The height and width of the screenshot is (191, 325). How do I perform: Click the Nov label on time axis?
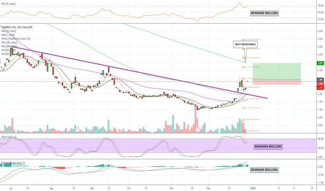pyautogui.click(x=172, y=188)
